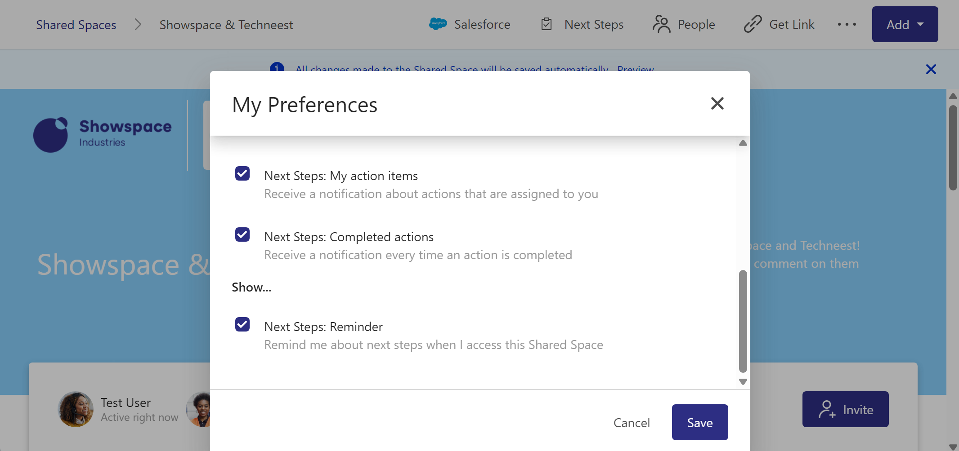Click 'Next Steps: My action items' label
This screenshot has width=959, height=451.
tap(341, 176)
